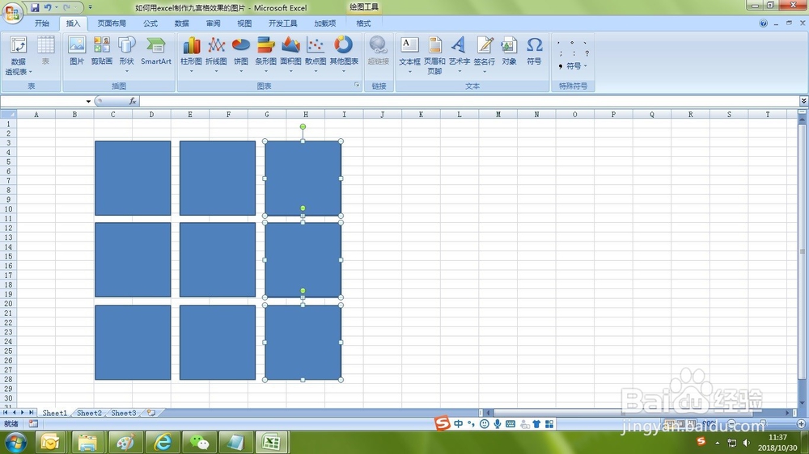Insert an embedded object
This screenshot has width=809, height=454.
tap(509, 51)
